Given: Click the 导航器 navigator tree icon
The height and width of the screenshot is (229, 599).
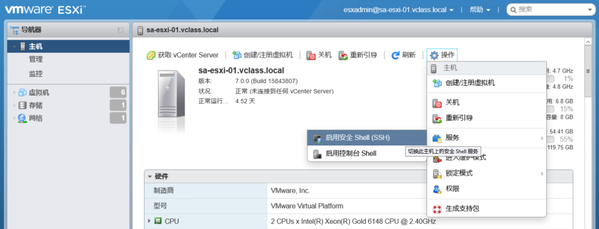Looking at the screenshot, I should click(x=15, y=30).
